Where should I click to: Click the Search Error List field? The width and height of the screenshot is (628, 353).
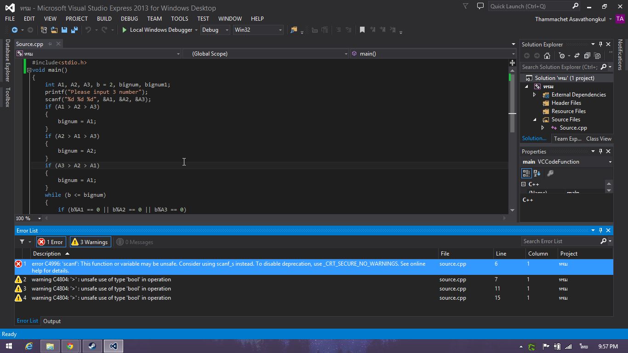561,241
